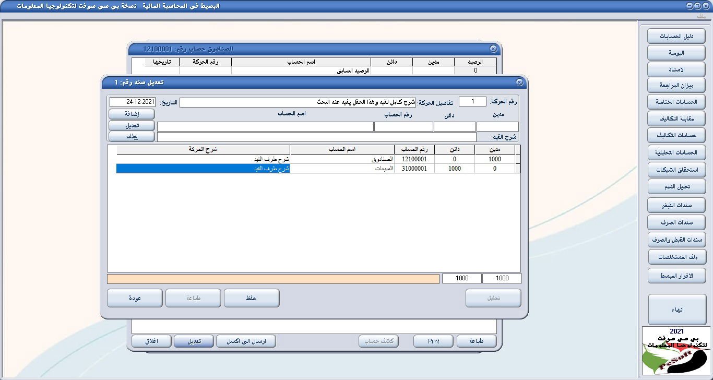Click the إضافة button to add entry
Screen dimensions: 713x380
131,114
